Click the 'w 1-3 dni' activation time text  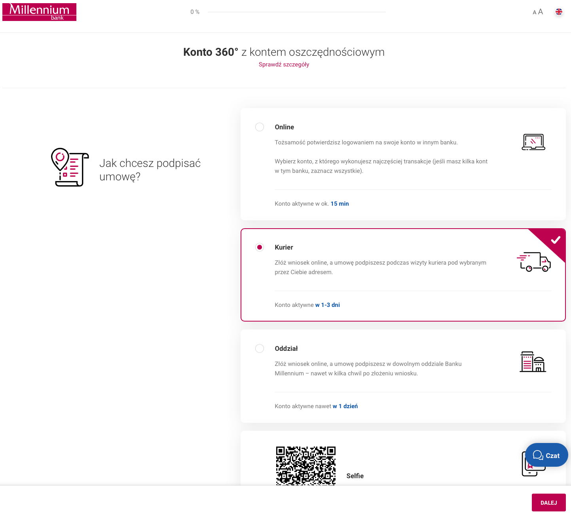(328, 305)
